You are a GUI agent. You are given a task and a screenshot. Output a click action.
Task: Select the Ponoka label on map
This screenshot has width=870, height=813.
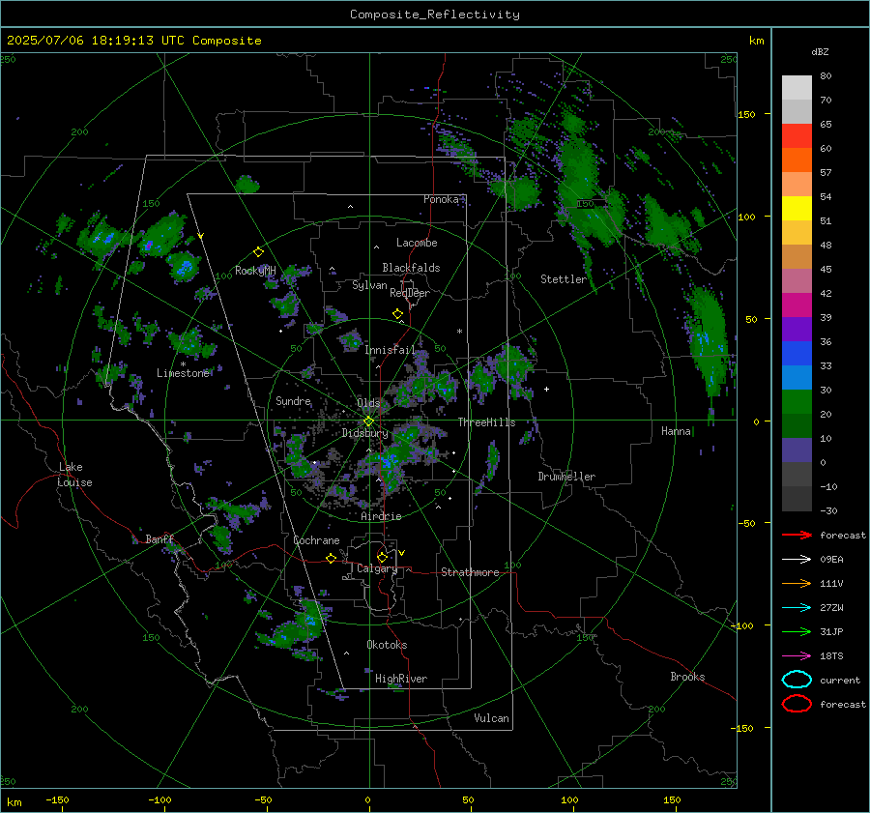tap(441, 199)
